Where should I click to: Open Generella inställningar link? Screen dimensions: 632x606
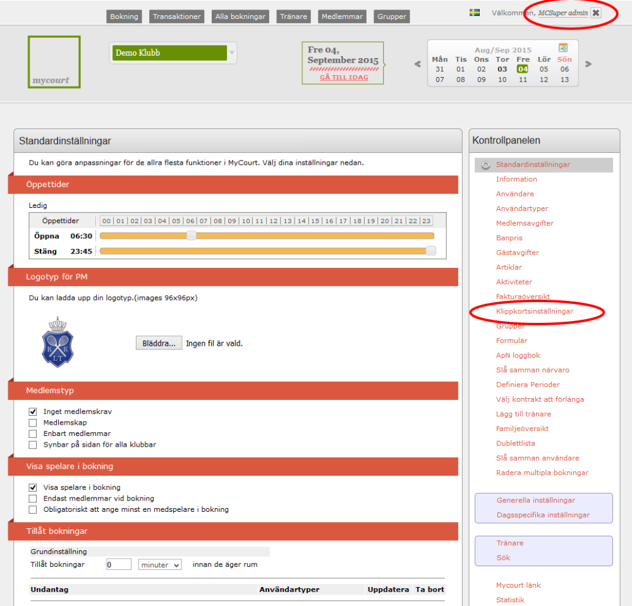[536, 500]
